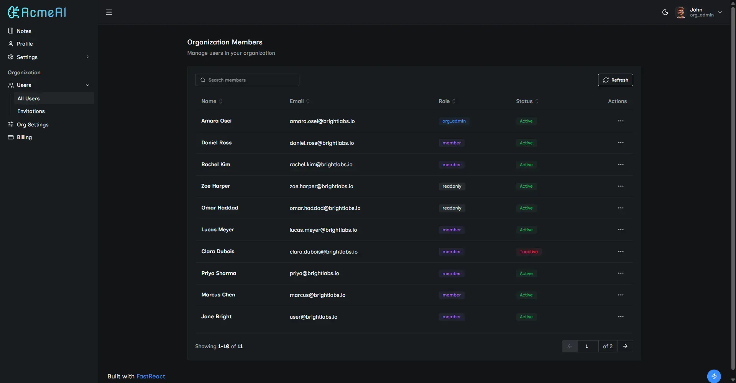The height and width of the screenshot is (383, 736).
Task: Click the Refresh button
Action: (615, 80)
